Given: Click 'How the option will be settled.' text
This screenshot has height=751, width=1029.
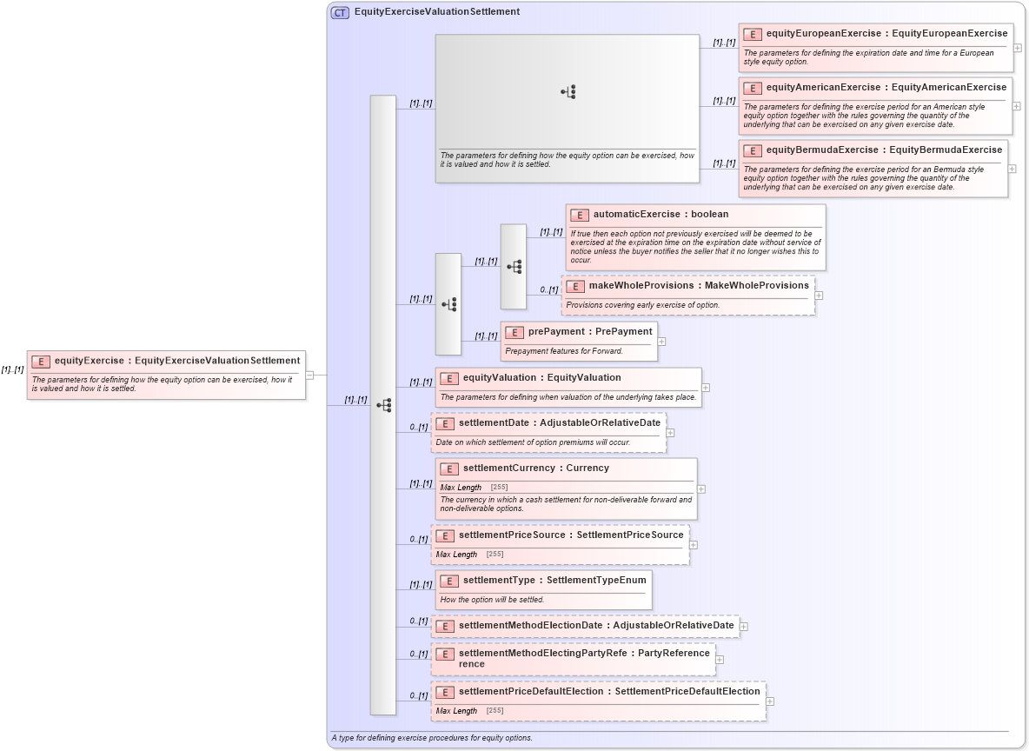Looking at the screenshot, I should [x=492, y=600].
